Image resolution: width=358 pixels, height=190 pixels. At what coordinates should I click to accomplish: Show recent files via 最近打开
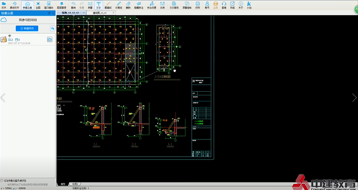pos(14,5)
